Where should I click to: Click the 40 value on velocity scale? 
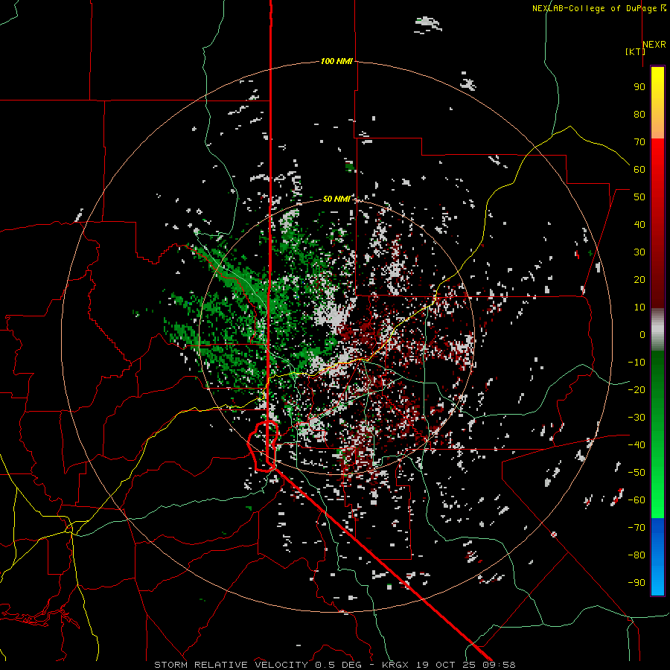click(639, 224)
